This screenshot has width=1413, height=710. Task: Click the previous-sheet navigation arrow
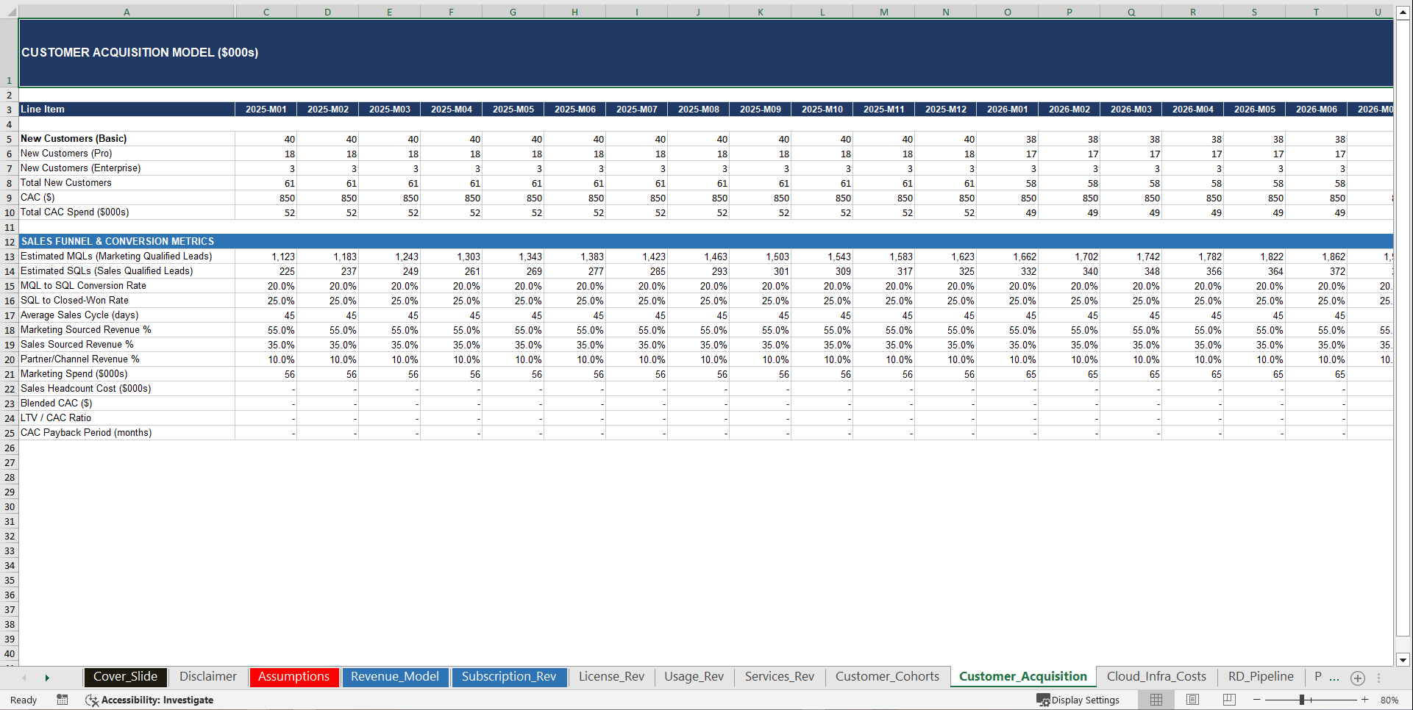click(25, 677)
